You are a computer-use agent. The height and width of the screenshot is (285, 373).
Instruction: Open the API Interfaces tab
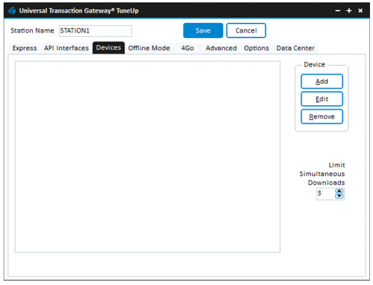(66, 48)
